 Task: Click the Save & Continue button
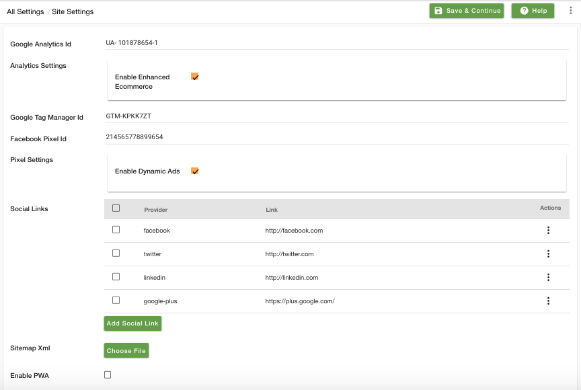click(467, 11)
